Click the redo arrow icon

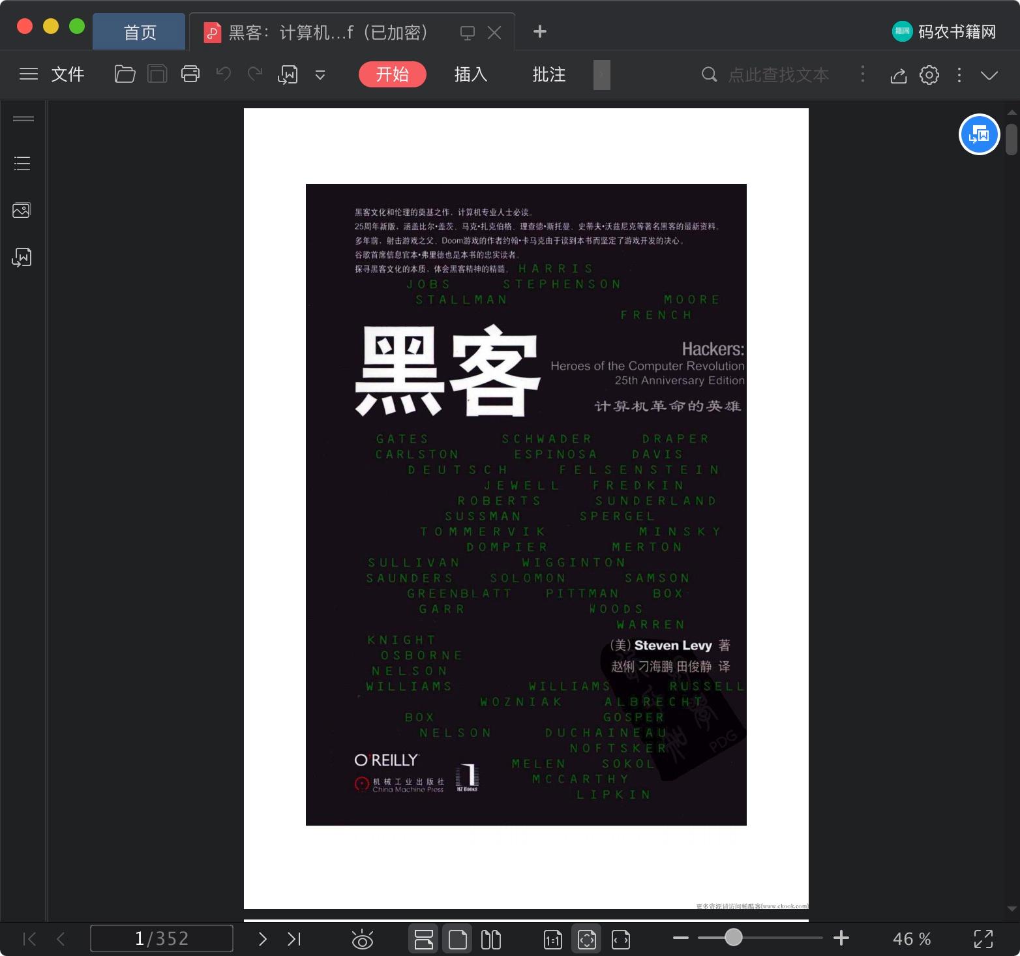pos(255,74)
